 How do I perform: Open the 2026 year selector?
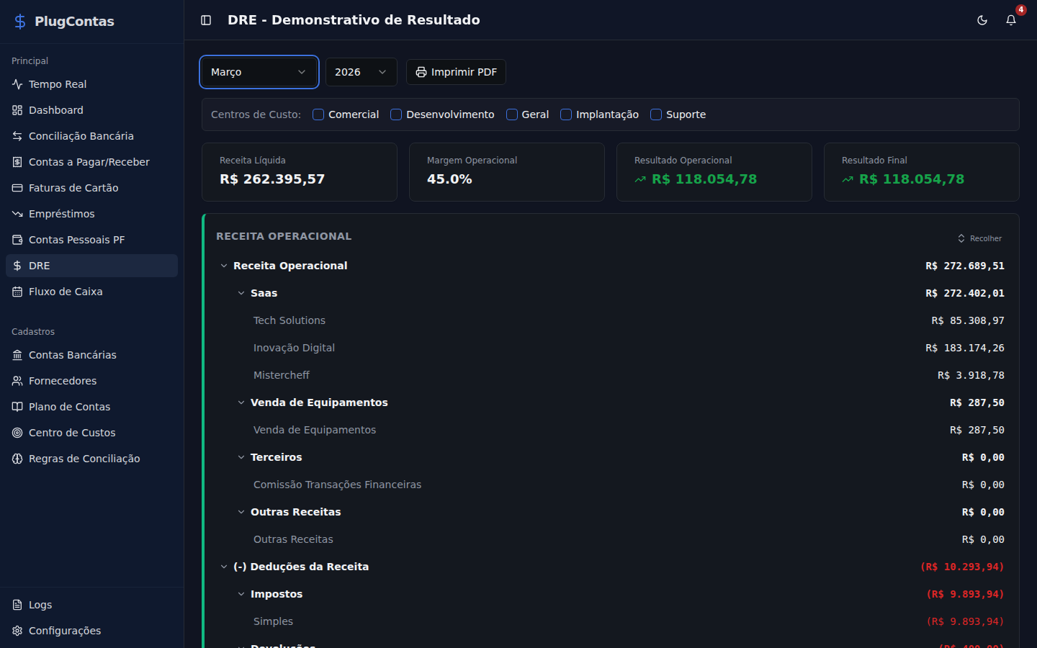(x=361, y=72)
